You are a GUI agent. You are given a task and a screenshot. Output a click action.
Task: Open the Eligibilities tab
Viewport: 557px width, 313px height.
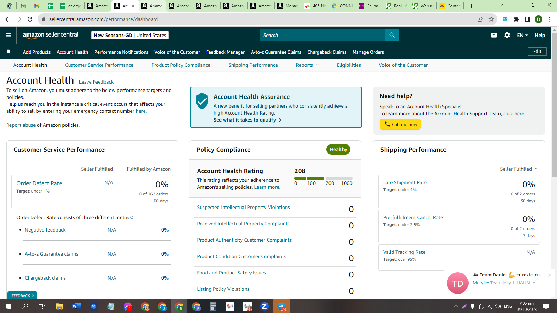[x=349, y=65]
